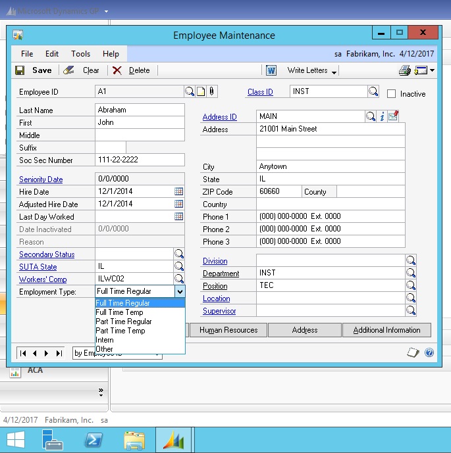Open Microsoft Dynamics GP title dropdown

(106, 11)
